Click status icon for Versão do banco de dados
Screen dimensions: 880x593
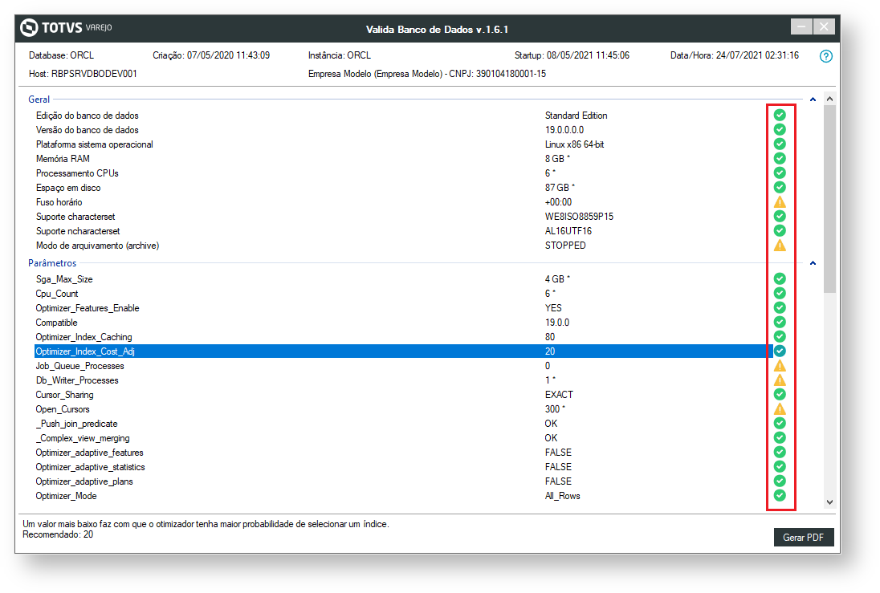point(780,130)
